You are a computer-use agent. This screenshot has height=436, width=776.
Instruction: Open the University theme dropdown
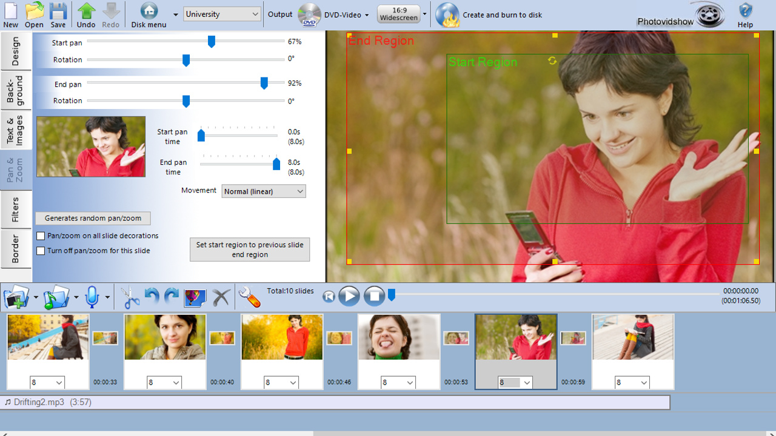point(222,13)
